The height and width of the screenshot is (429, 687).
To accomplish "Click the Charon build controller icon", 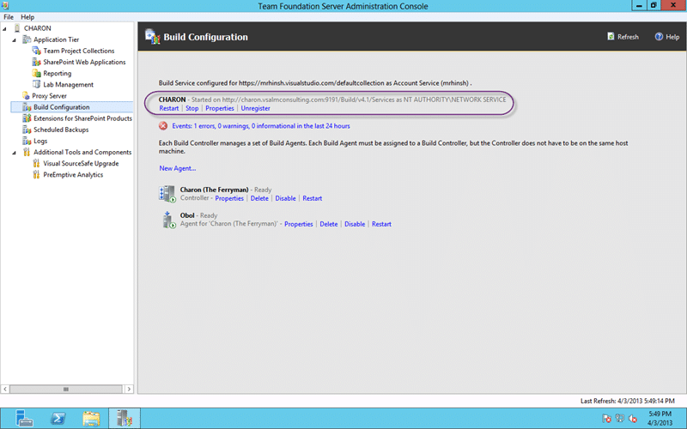I will tap(167, 194).
